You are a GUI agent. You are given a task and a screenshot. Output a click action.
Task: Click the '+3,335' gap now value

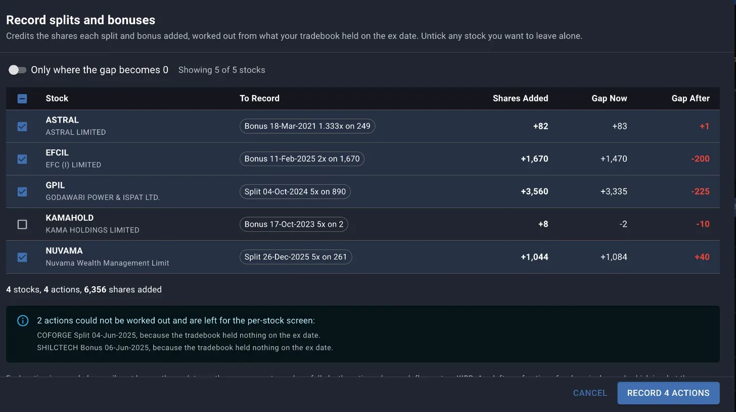point(614,192)
